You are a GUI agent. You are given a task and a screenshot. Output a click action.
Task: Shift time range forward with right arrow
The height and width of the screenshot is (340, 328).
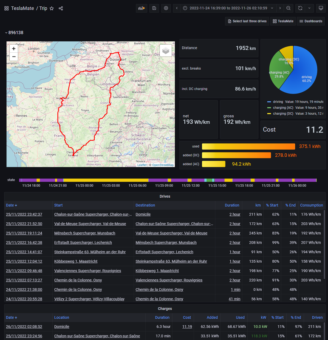[x=280, y=8]
